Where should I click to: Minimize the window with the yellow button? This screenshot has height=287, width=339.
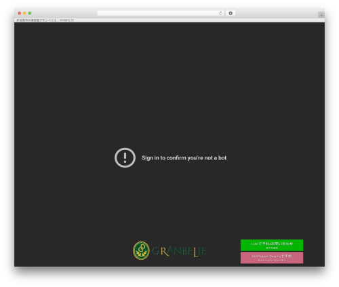pyautogui.click(x=24, y=13)
